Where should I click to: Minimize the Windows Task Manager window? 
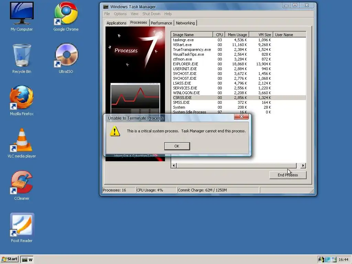tap(286, 5)
